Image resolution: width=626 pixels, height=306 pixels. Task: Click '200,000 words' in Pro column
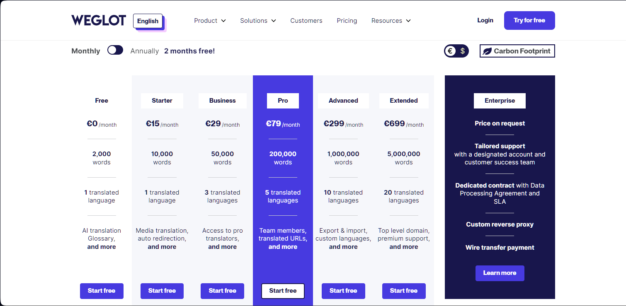pos(283,158)
